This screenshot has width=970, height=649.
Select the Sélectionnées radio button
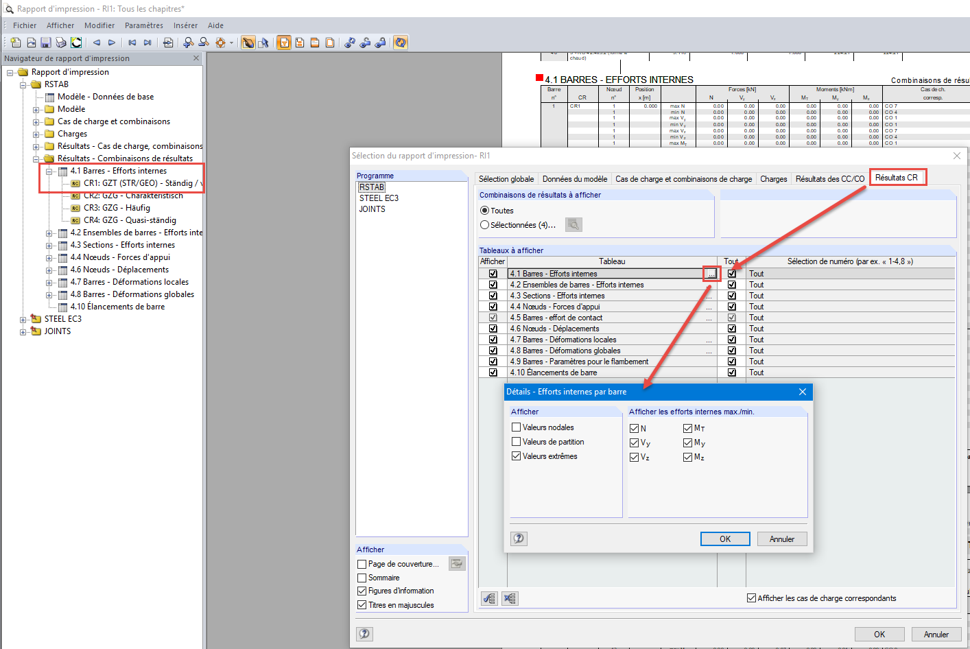(485, 225)
